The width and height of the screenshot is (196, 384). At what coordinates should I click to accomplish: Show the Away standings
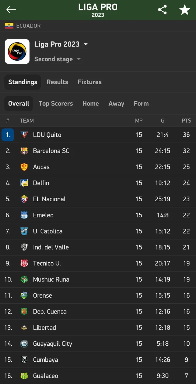[x=116, y=103]
